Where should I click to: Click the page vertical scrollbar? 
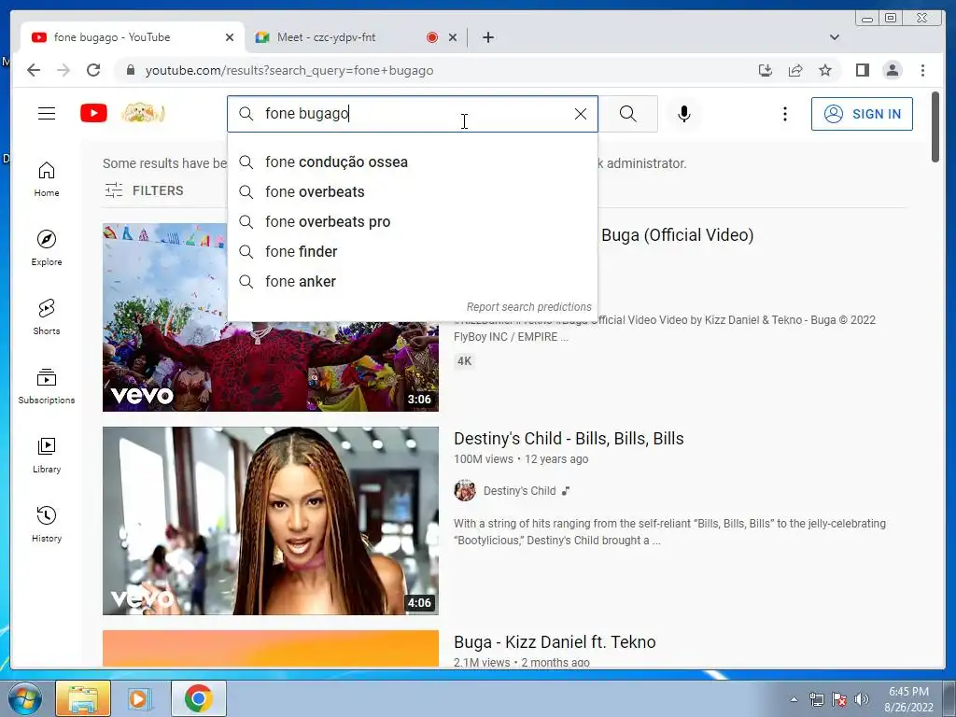pos(935,127)
